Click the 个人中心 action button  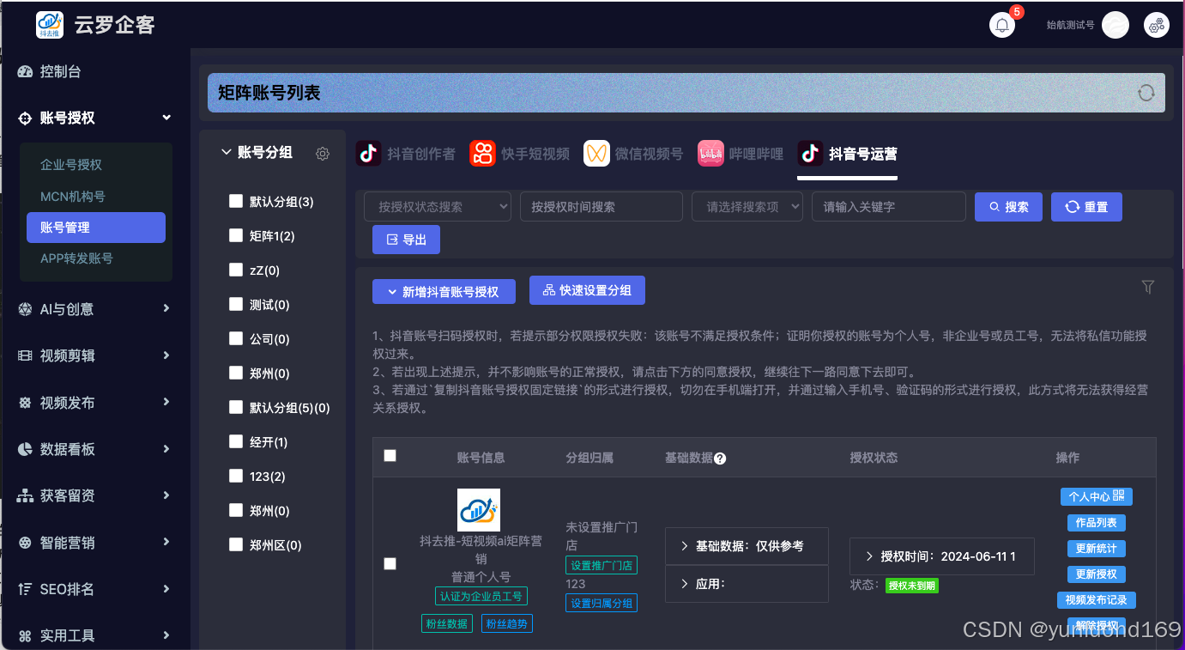1097,496
